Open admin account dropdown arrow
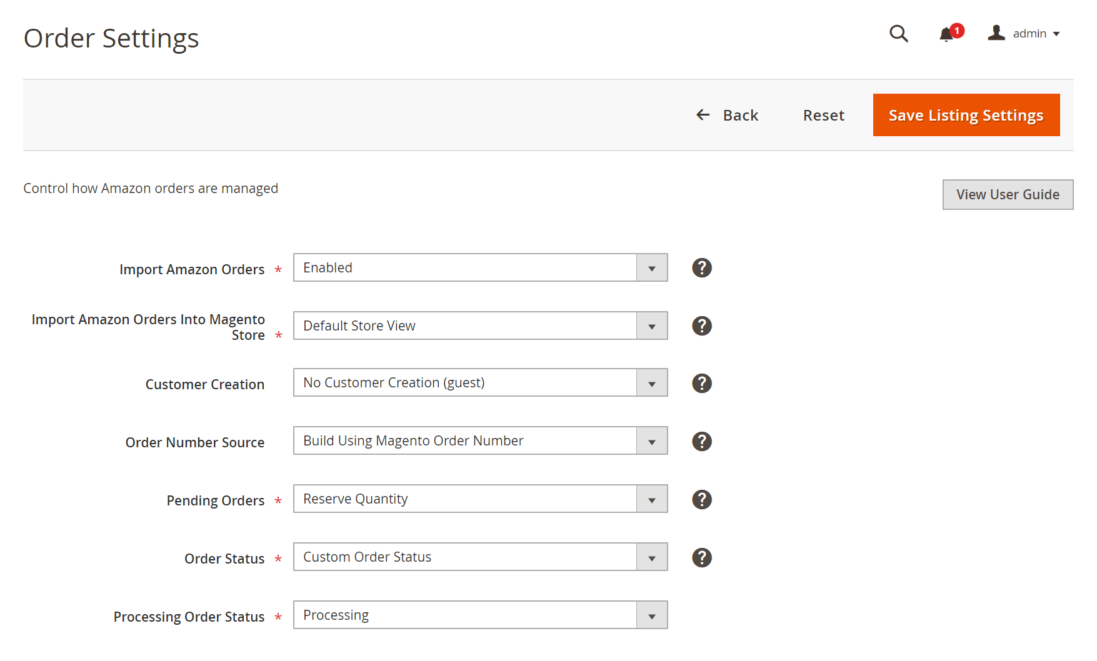1097x661 pixels. point(1056,34)
